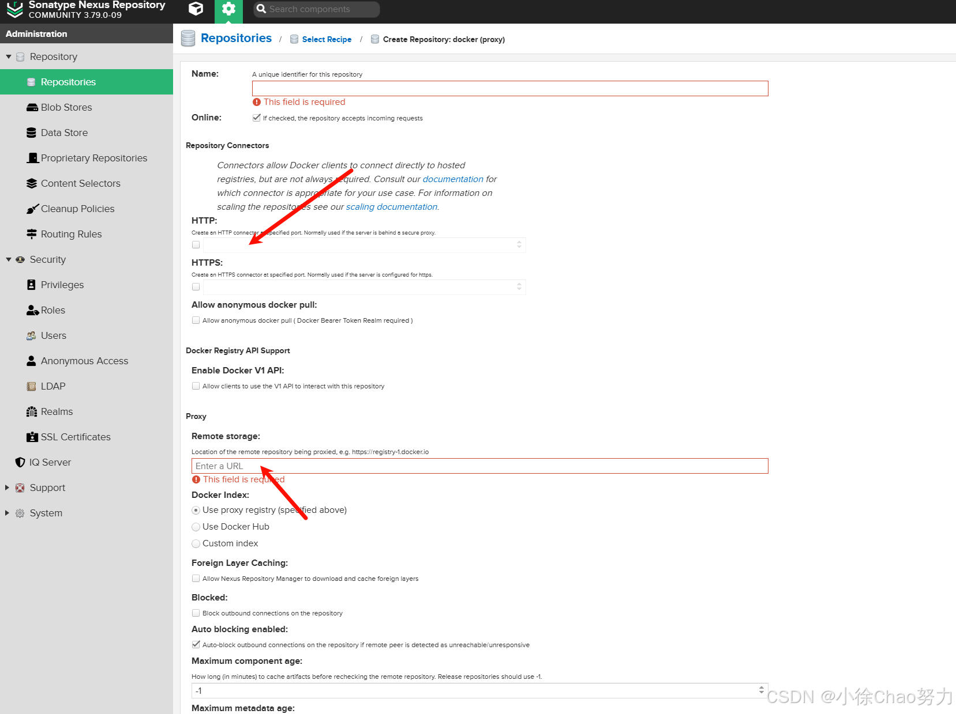
Task: Select Custom index radio option
Action: click(196, 543)
